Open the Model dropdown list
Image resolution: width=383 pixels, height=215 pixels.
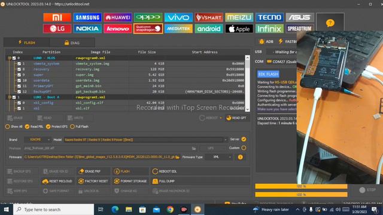[x=226, y=140]
